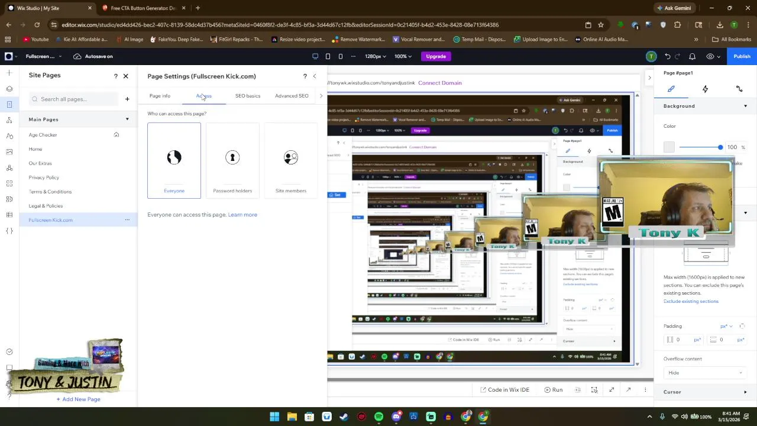Open the 100% zoom dropdown

[404, 56]
